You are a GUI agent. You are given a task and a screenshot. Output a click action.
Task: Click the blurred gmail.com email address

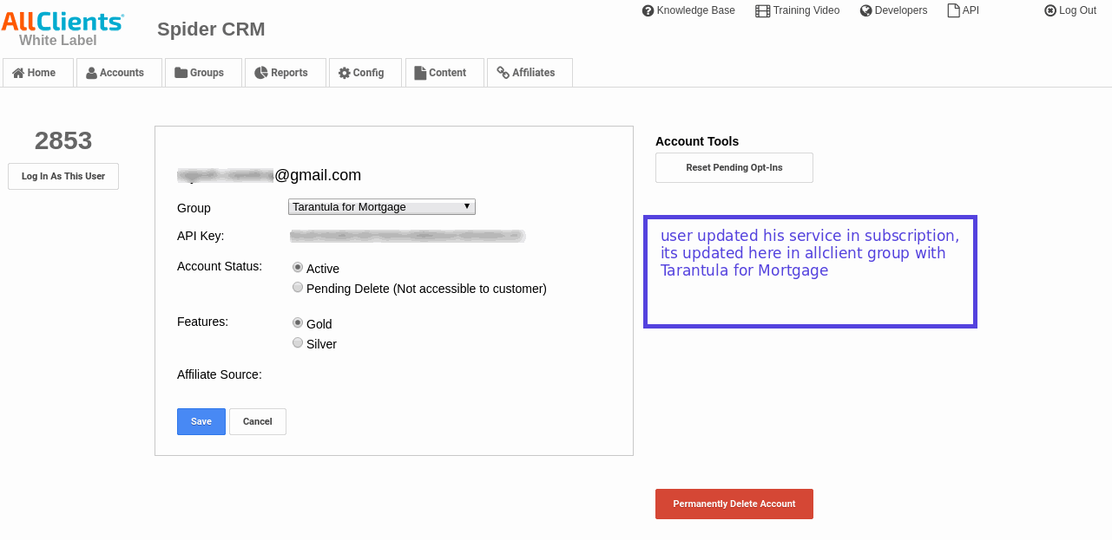269,175
